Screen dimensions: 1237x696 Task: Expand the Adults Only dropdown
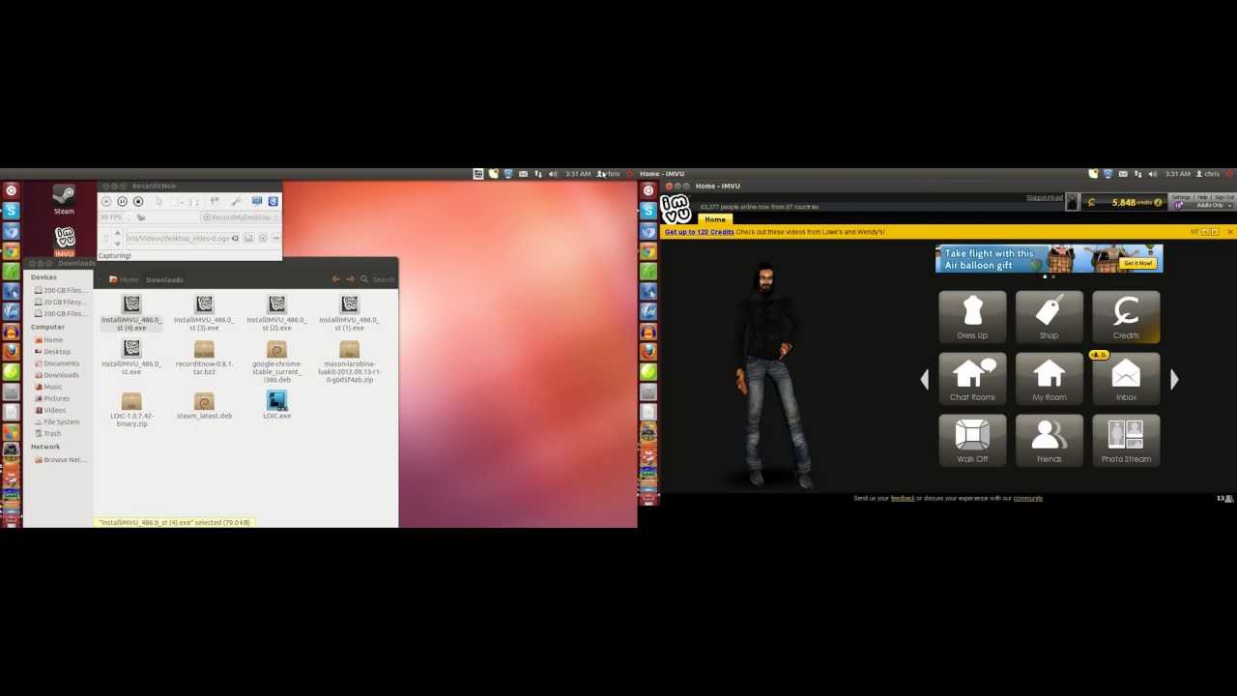click(1204, 205)
